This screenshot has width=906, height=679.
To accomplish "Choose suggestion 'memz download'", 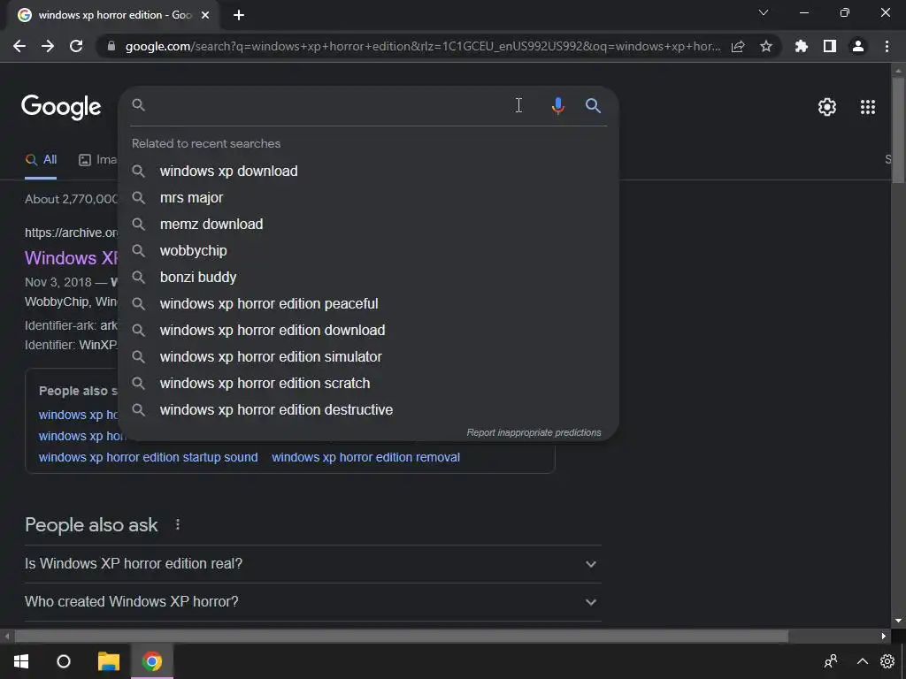I will (x=368, y=224).
